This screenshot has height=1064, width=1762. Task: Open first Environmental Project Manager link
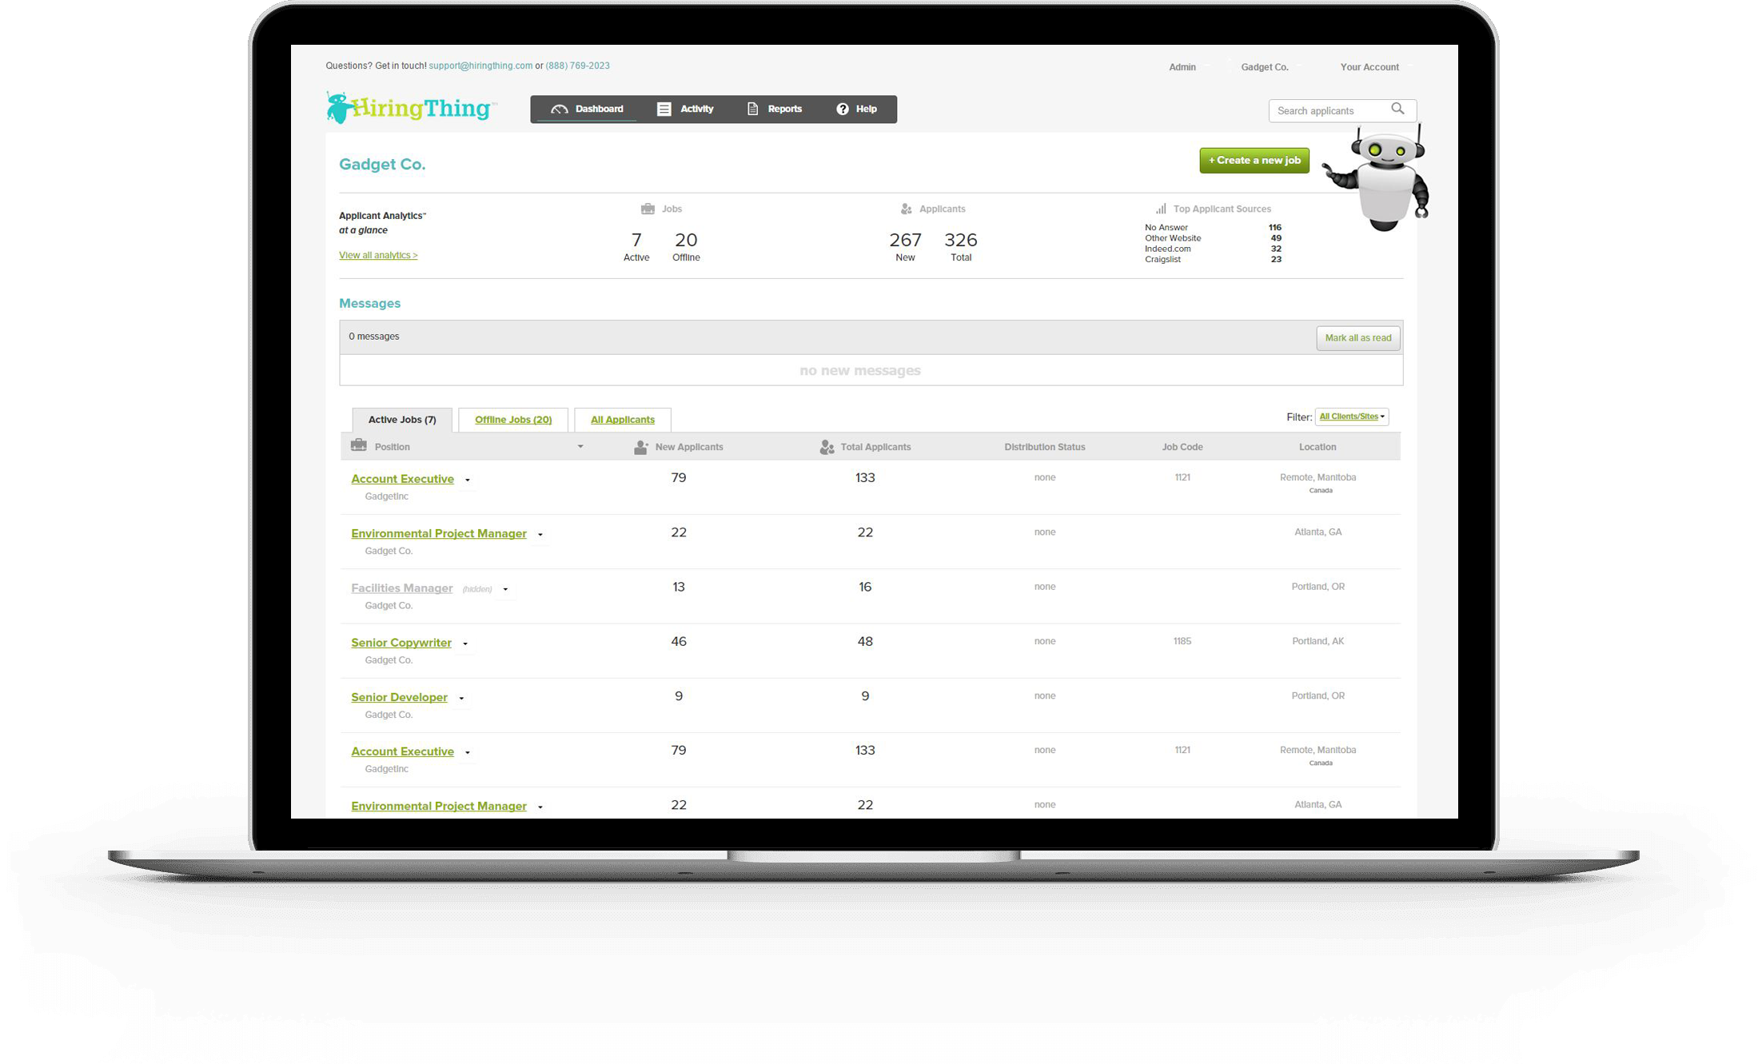point(439,533)
